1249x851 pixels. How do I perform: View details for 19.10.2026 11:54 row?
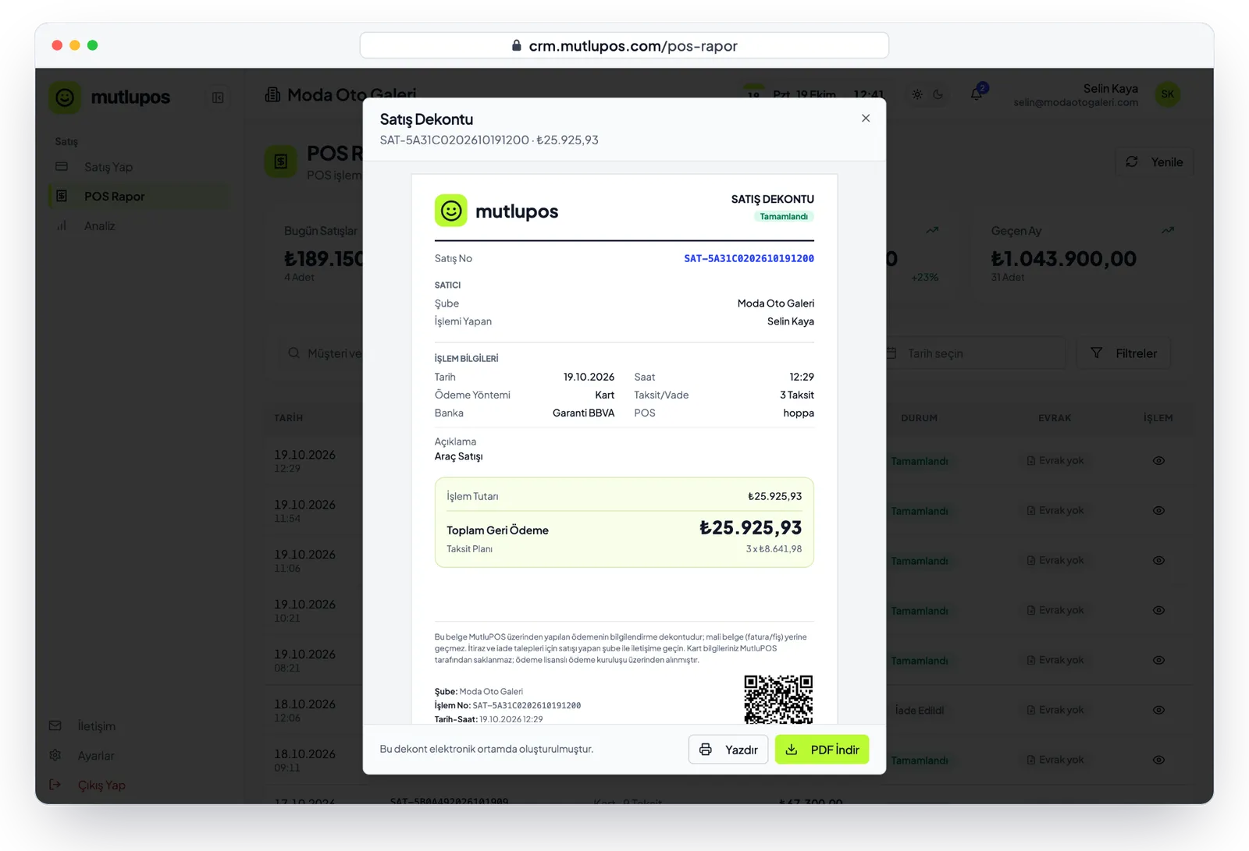tap(1159, 511)
